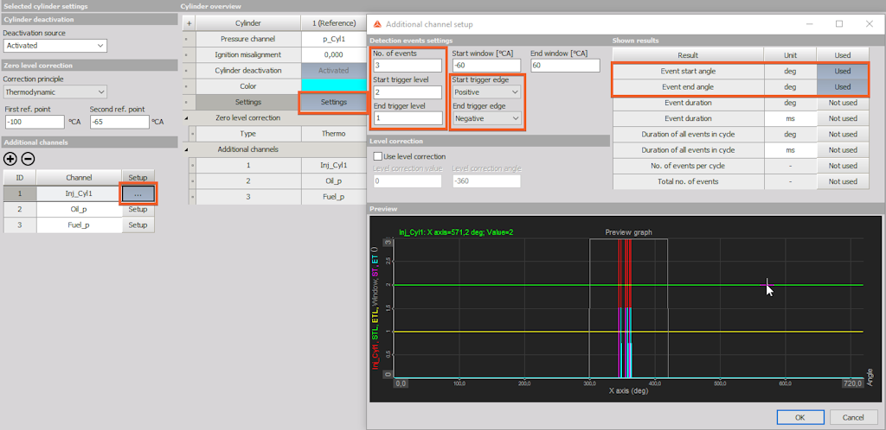Click End window field showing 60
This screenshot has width=886, height=430.
click(x=565, y=66)
